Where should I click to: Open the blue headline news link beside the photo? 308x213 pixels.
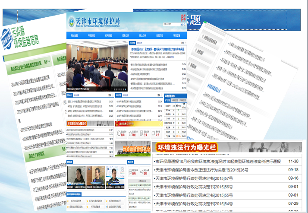(158, 48)
